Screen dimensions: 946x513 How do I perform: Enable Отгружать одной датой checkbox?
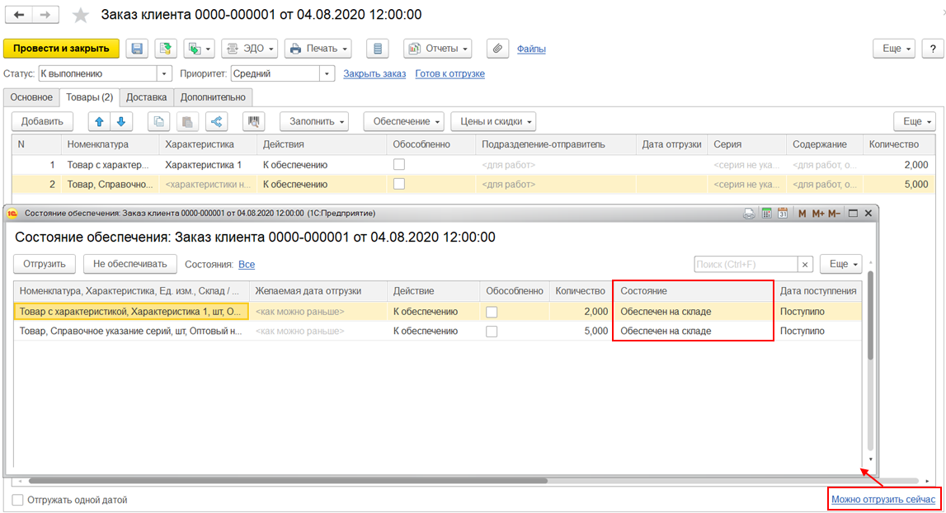pyautogui.click(x=18, y=500)
